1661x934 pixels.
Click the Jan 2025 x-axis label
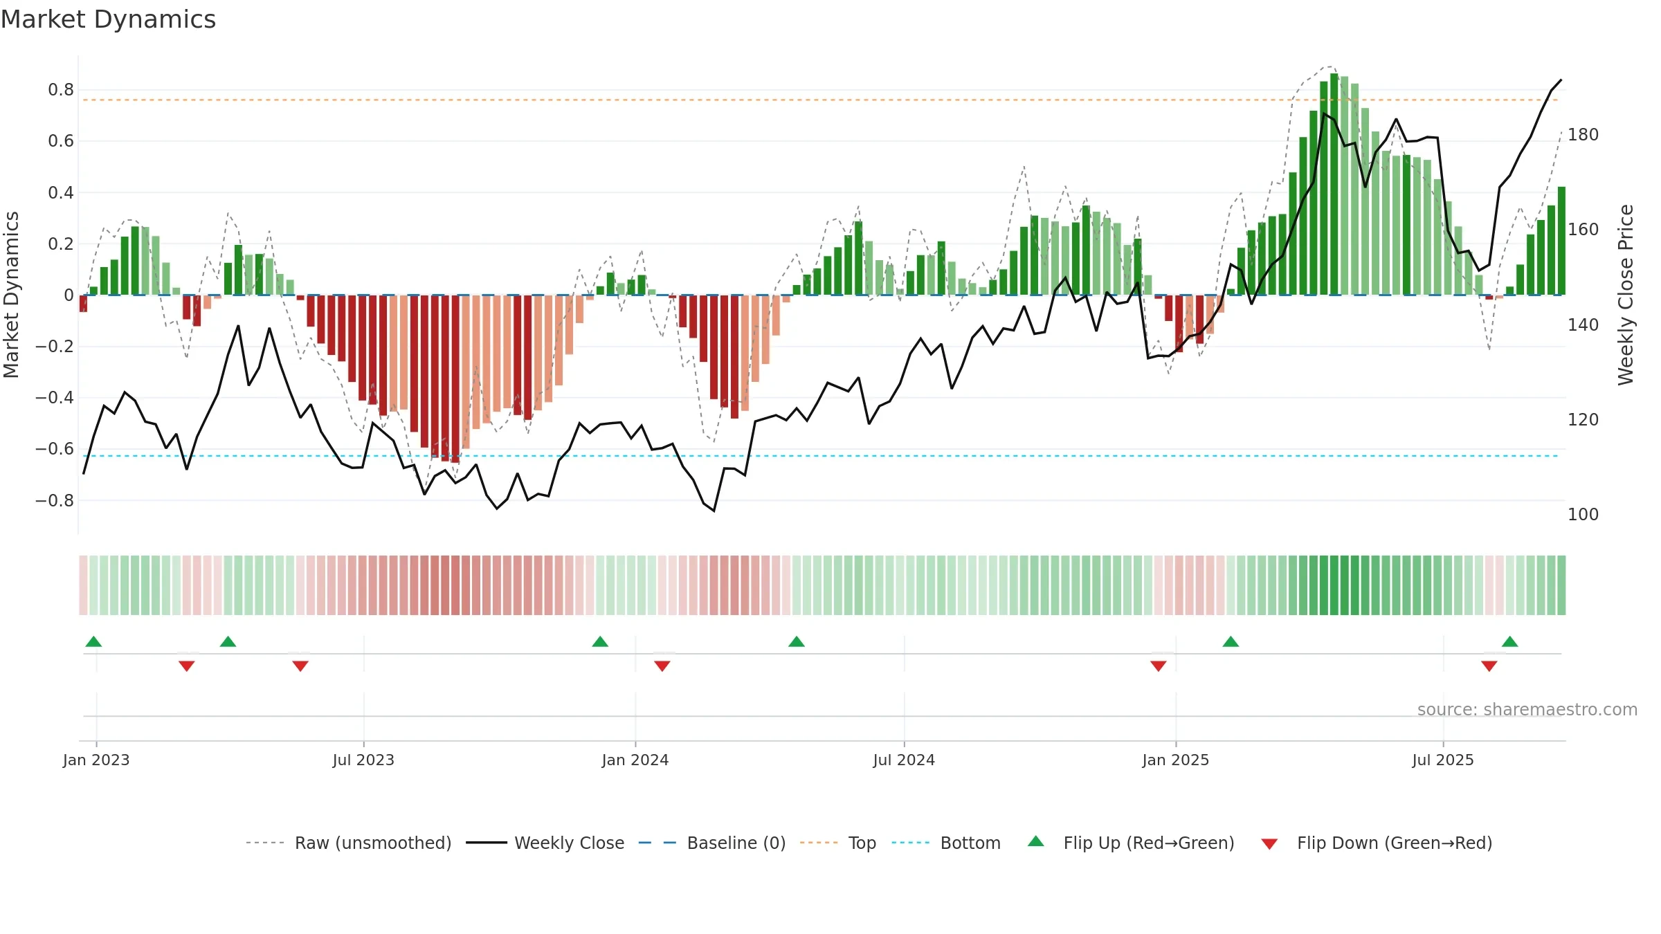[1176, 760]
